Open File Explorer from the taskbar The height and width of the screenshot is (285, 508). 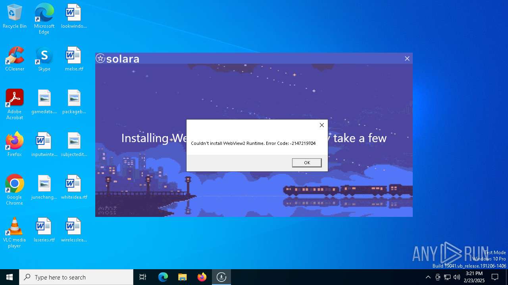[x=183, y=277]
